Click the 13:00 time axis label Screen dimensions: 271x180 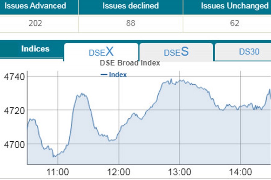180,172
